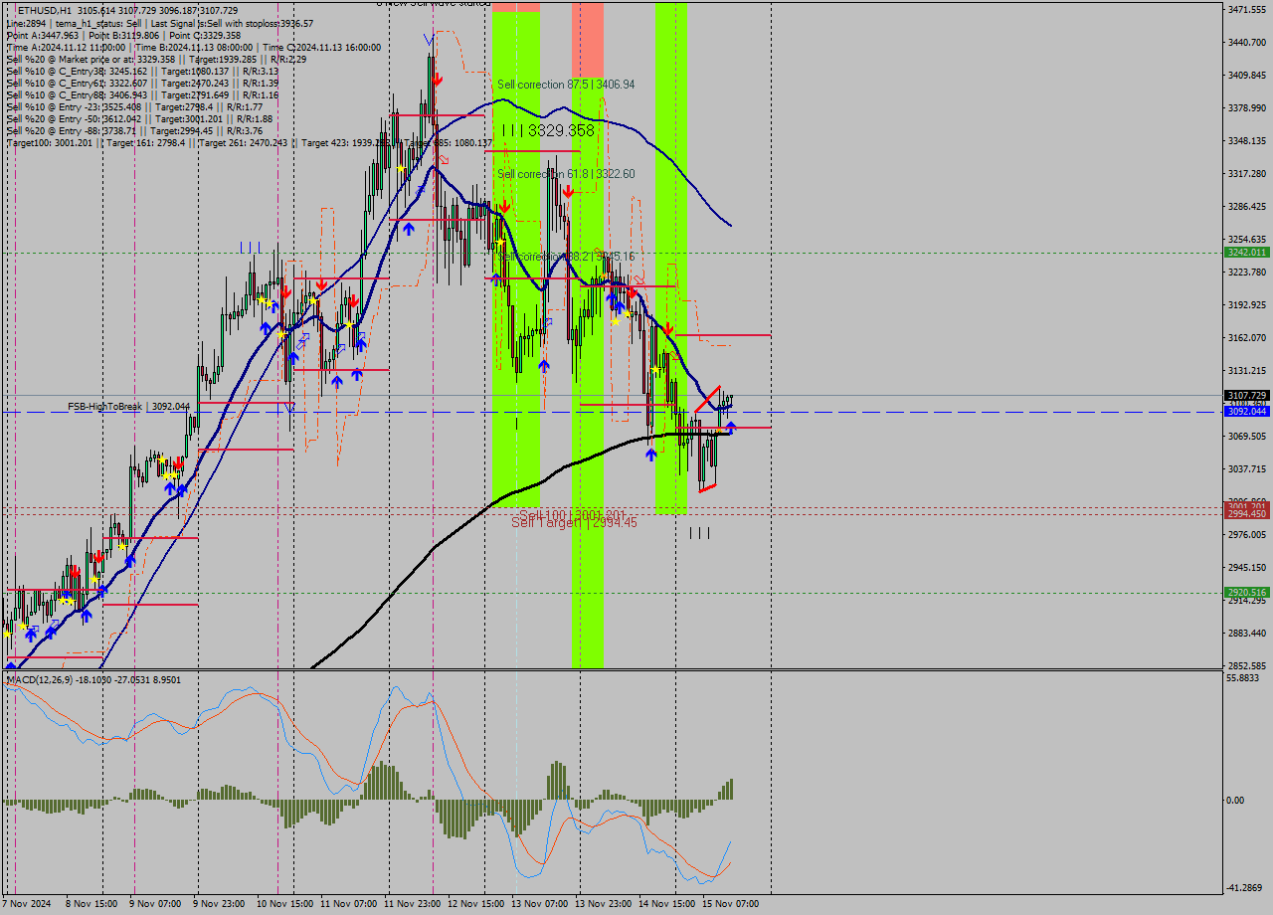This screenshot has width=1273, height=915.
Task: Click the '9 Nov 23:00' time label
Action: (x=219, y=904)
